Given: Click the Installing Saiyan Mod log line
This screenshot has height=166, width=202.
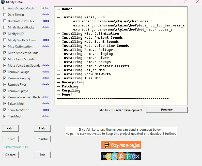Looking at the screenshot, I should click(81, 70).
